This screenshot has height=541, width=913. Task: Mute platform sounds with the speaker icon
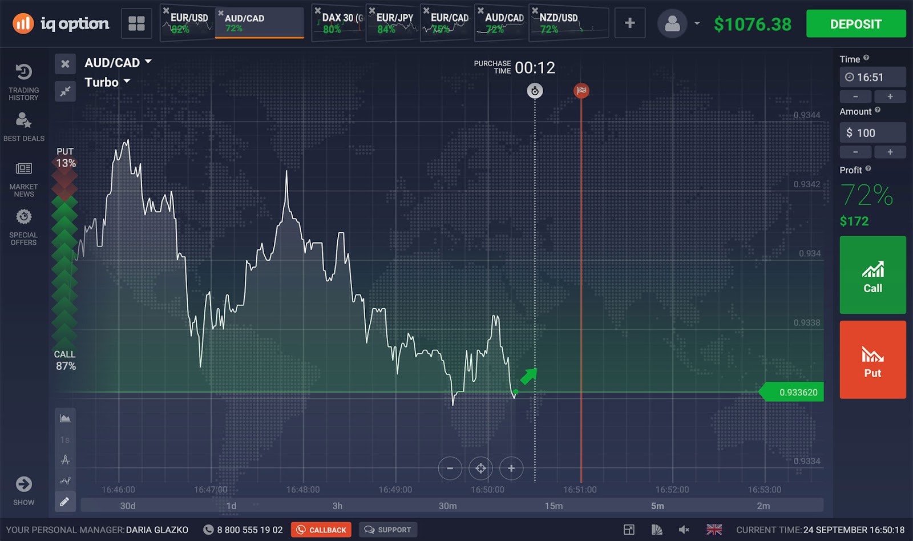(x=684, y=529)
